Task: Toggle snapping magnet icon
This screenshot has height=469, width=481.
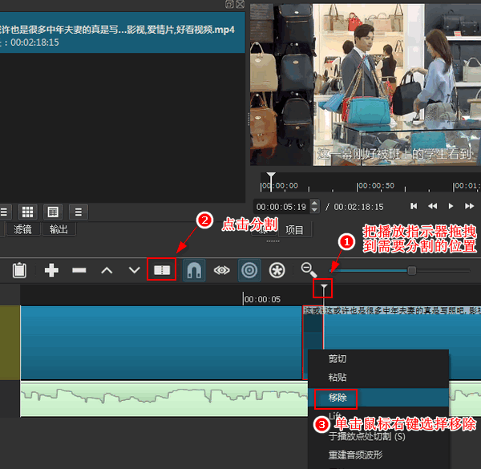Action: pos(194,270)
